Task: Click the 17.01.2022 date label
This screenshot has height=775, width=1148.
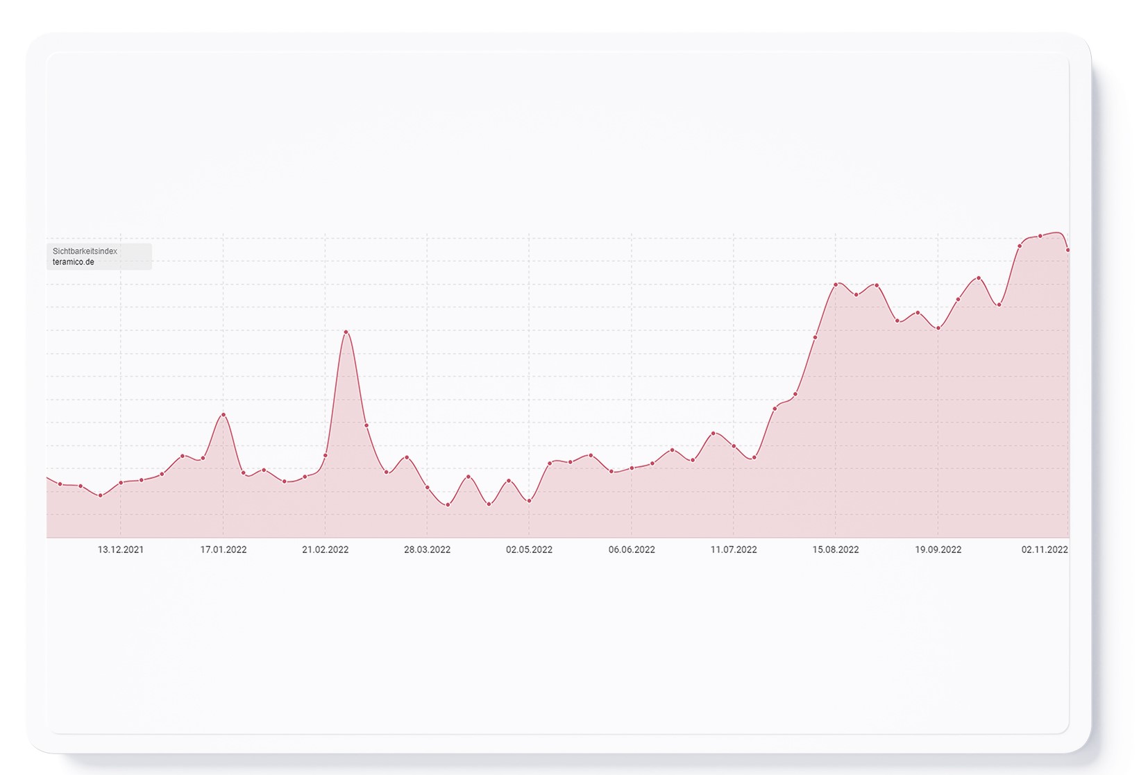Action: pyautogui.click(x=223, y=550)
